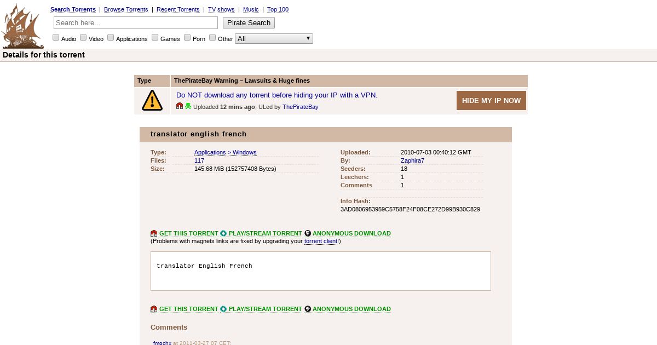Screen dimensions: 657x345
Task: Click icon beside upper ANONYMOUS DOWNLOAD
Action: tap(308, 233)
